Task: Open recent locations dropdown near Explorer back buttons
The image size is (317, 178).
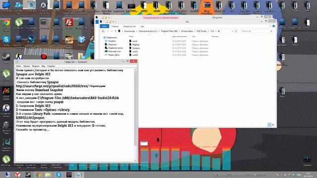Action: 112,31
